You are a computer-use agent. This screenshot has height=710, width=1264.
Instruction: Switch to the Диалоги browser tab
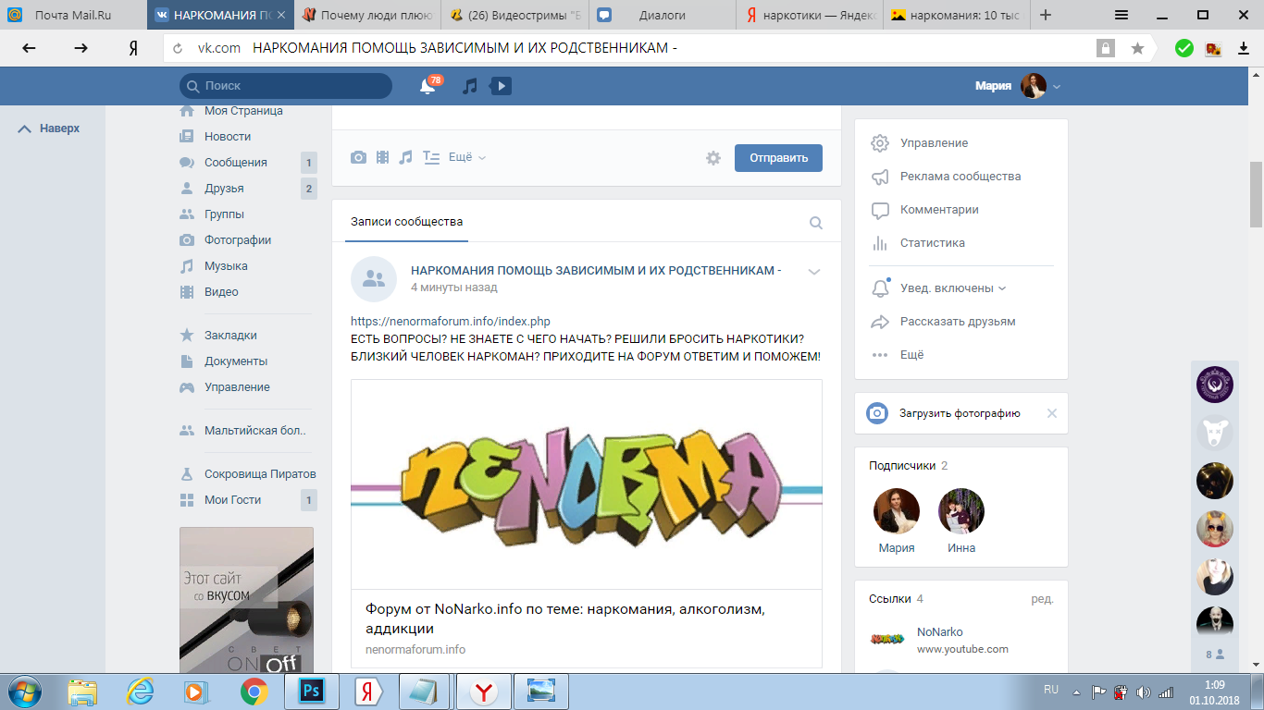pyautogui.click(x=662, y=15)
